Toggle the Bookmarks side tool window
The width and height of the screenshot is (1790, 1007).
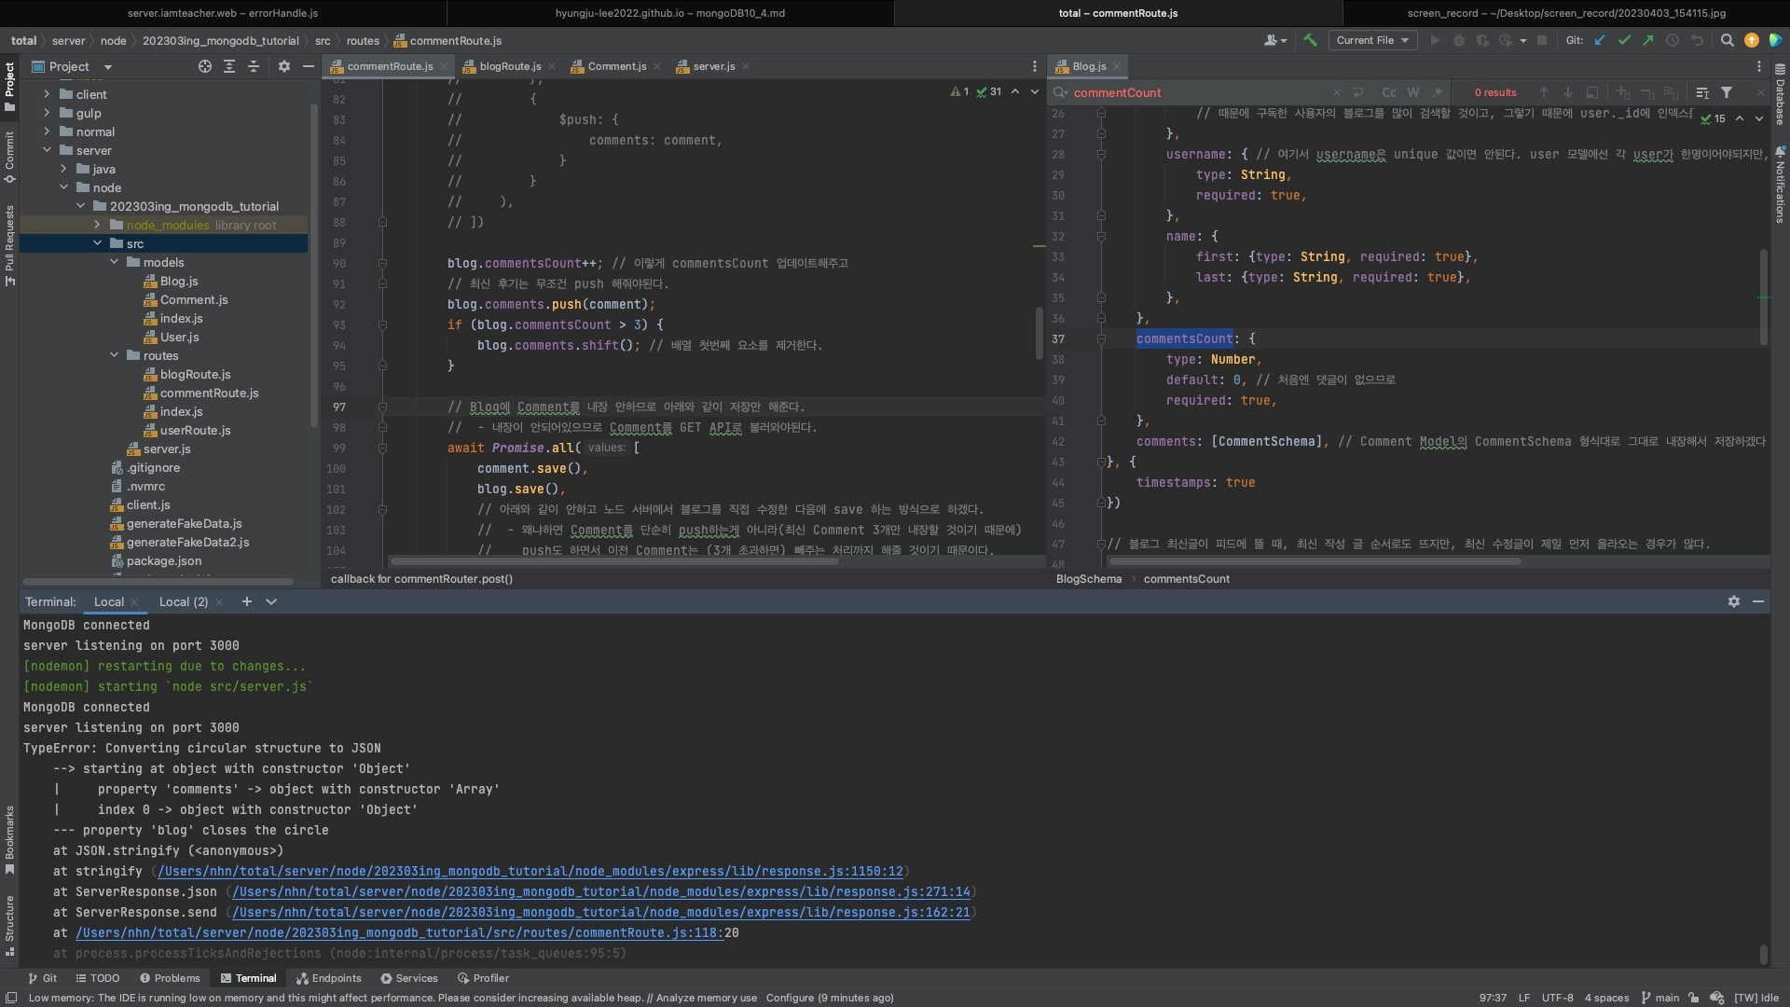[x=9, y=841]
